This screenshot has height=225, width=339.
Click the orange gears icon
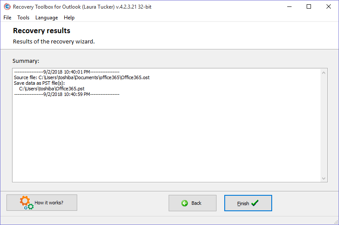(27, 203)
